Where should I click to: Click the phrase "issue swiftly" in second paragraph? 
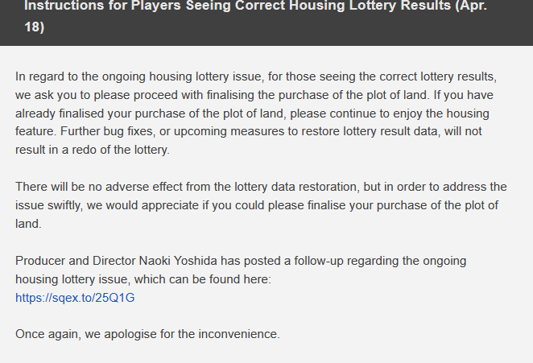pos(49,205)
